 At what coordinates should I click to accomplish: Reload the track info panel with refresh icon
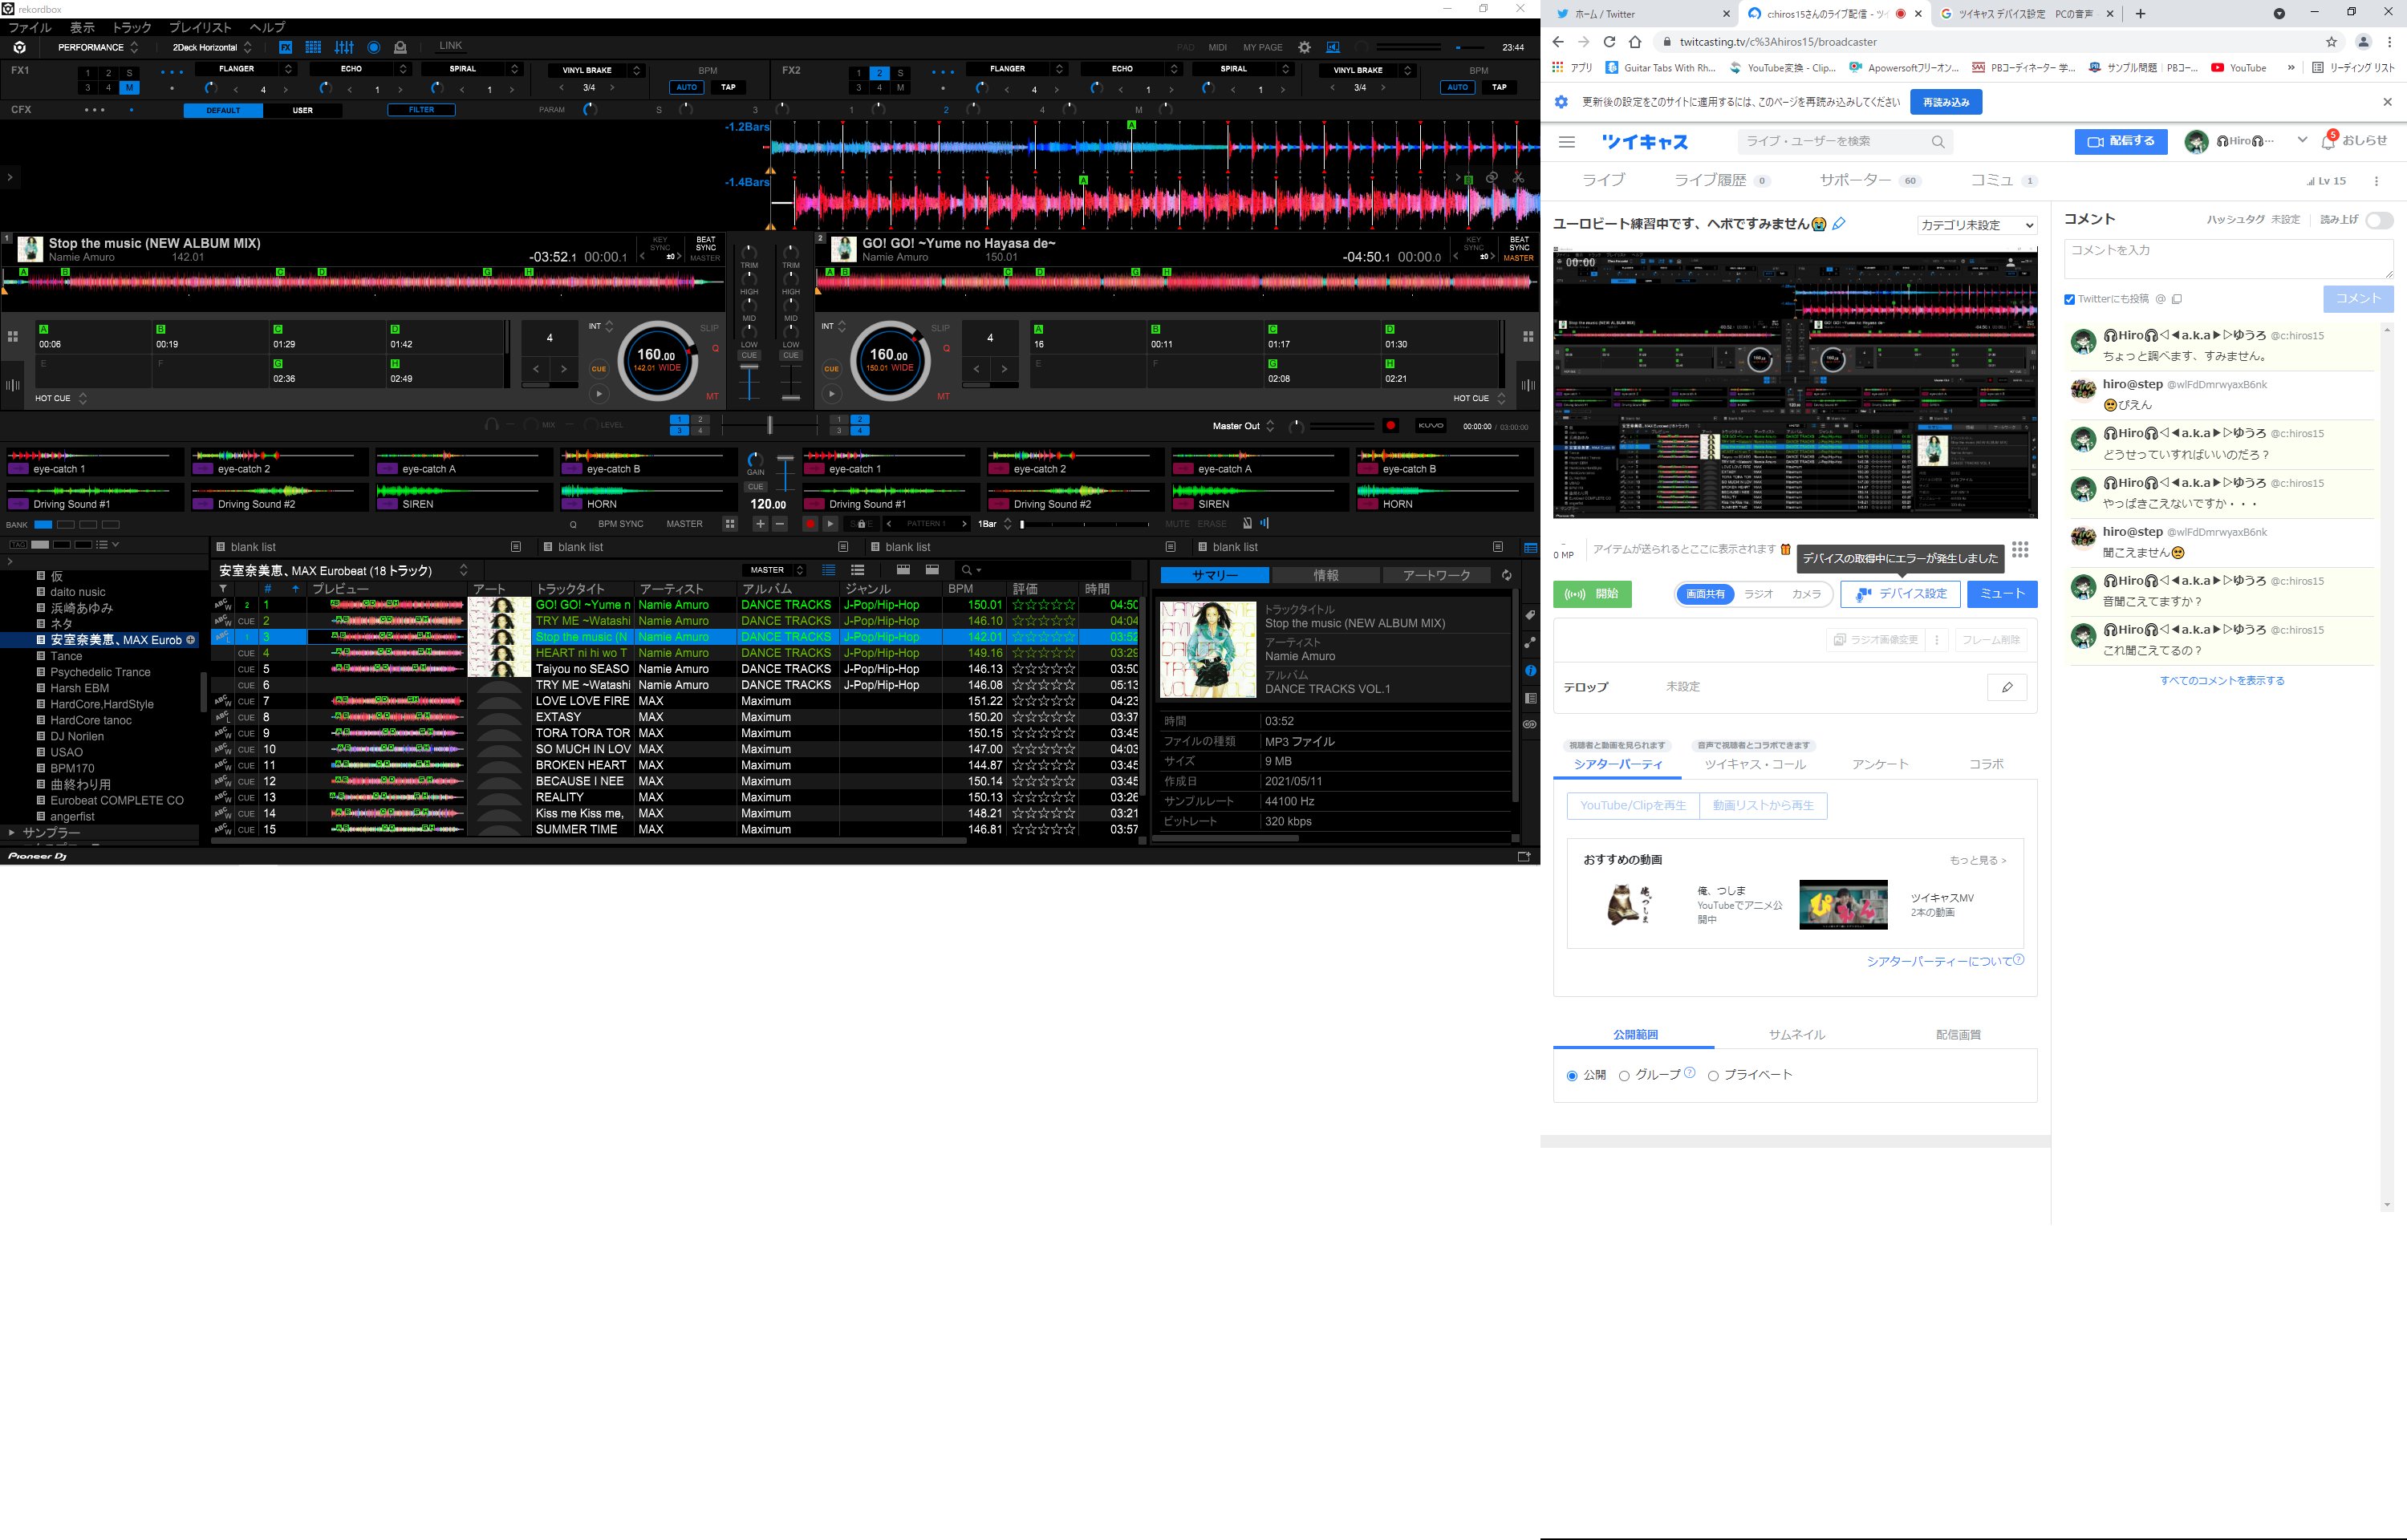(1507, 575)
